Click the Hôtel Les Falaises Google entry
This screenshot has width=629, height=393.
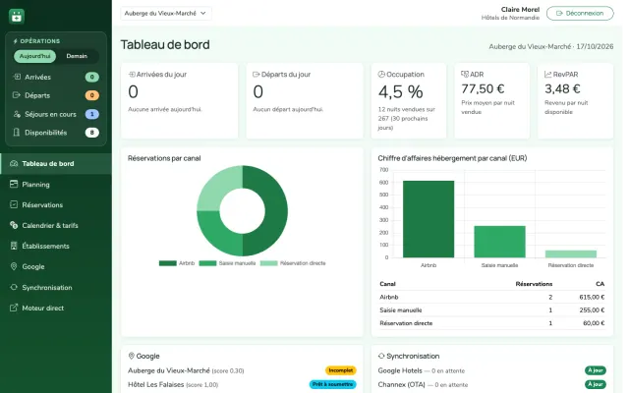173,384
